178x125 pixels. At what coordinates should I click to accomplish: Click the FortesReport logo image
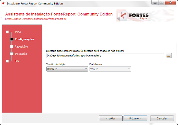tap(145, 16)
